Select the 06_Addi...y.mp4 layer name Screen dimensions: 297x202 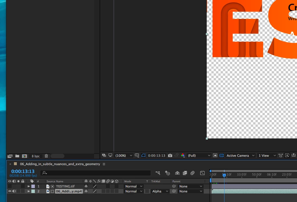click(69, 191)
